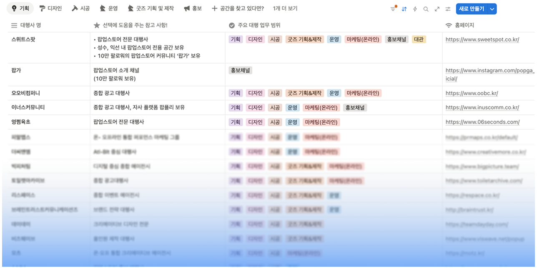The image size is (537, 268).
Task: Click the 마케팅(온라인) tag in the 스위트스팟 row
Action: point(363,40)
